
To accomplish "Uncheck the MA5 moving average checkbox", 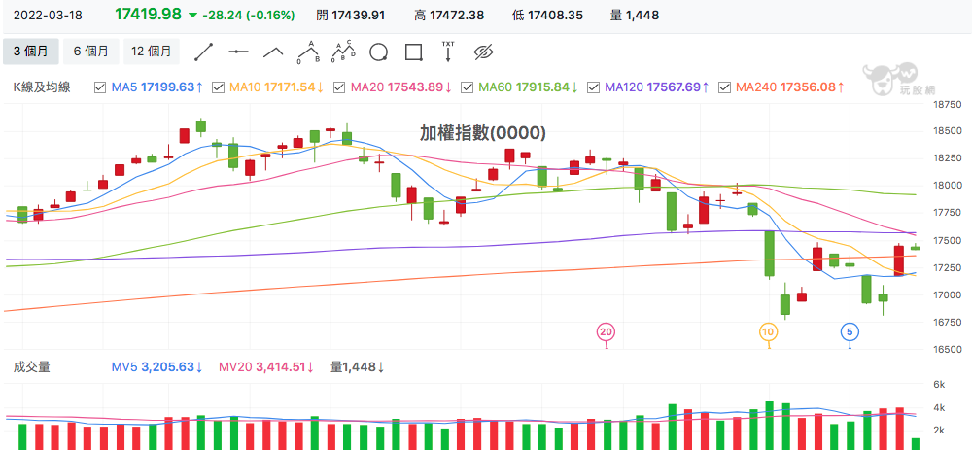I will click(x=99, y=87).
